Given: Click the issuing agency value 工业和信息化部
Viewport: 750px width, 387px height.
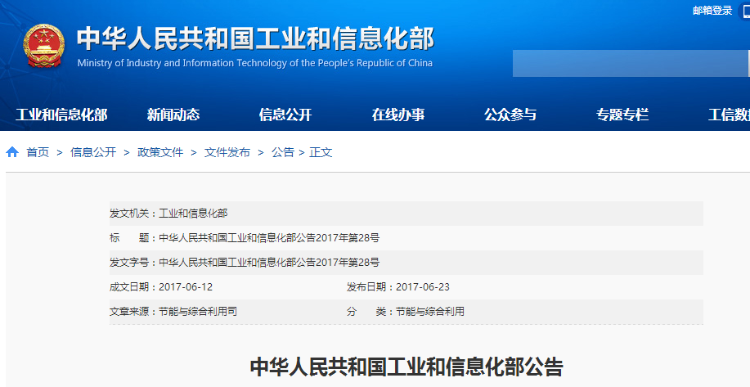Looking at the screenshot, I should click(193, 213).
